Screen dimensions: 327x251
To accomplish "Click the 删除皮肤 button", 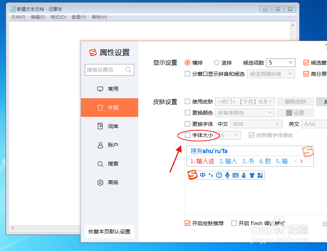I will coord(295,102).
